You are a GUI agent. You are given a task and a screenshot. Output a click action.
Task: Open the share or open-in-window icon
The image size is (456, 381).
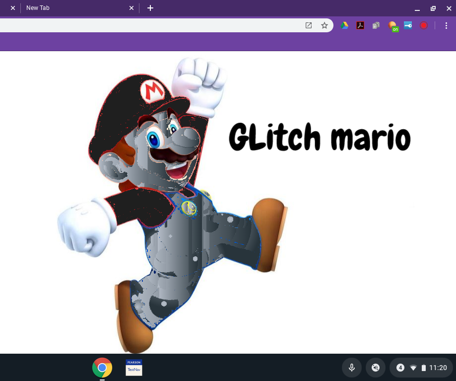[309, 25]
